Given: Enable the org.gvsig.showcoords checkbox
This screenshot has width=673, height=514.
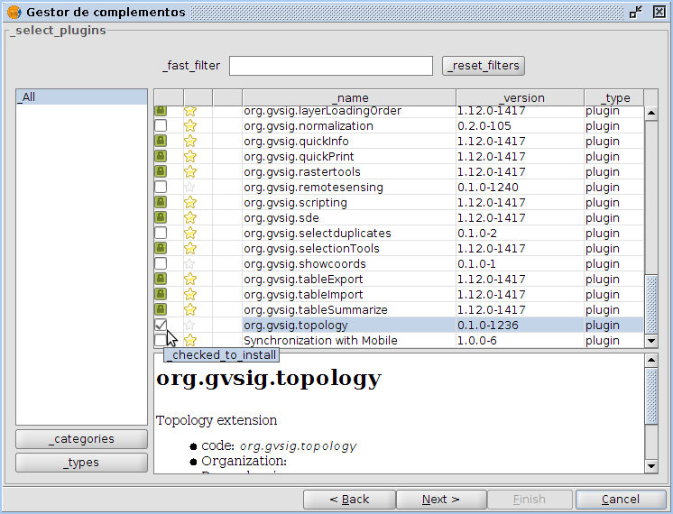Looking at the screenshot, I should (161, 264).
